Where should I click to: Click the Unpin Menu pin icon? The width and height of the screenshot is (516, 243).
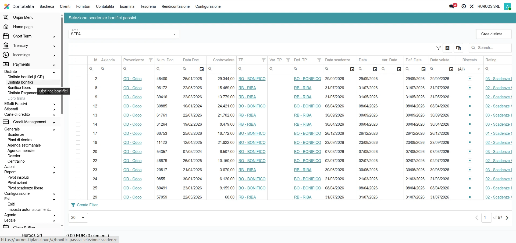pyautogui.click(x=6, y=17)
